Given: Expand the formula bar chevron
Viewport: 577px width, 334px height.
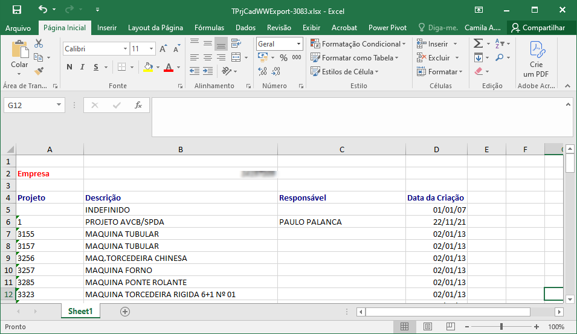Looking at the screenshot, I should point(568,105).
